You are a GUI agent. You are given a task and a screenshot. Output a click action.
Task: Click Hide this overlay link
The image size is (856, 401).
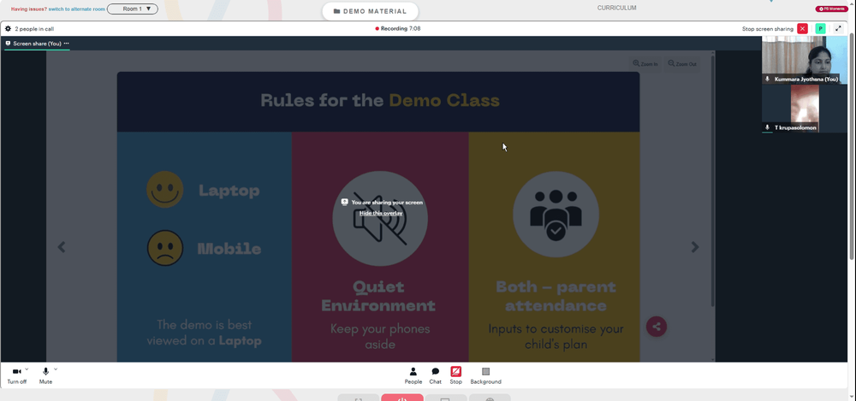[381, 213]
